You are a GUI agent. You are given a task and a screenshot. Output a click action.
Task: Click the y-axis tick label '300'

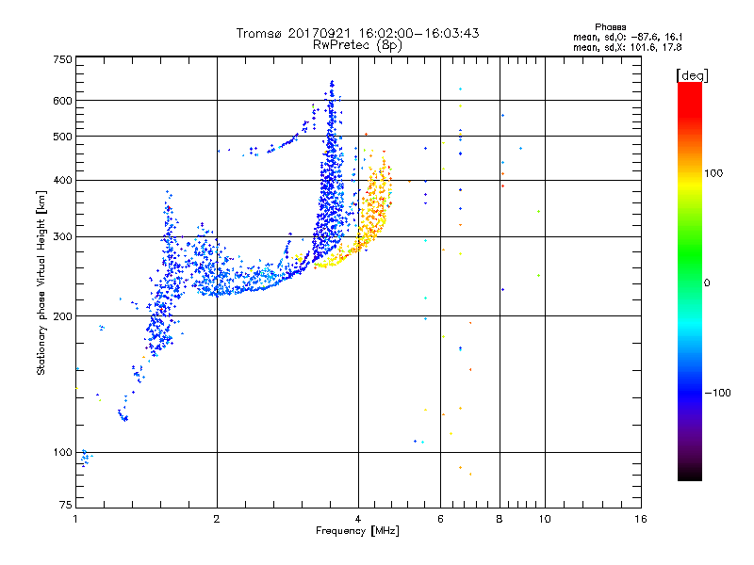(x=63, y=237)
